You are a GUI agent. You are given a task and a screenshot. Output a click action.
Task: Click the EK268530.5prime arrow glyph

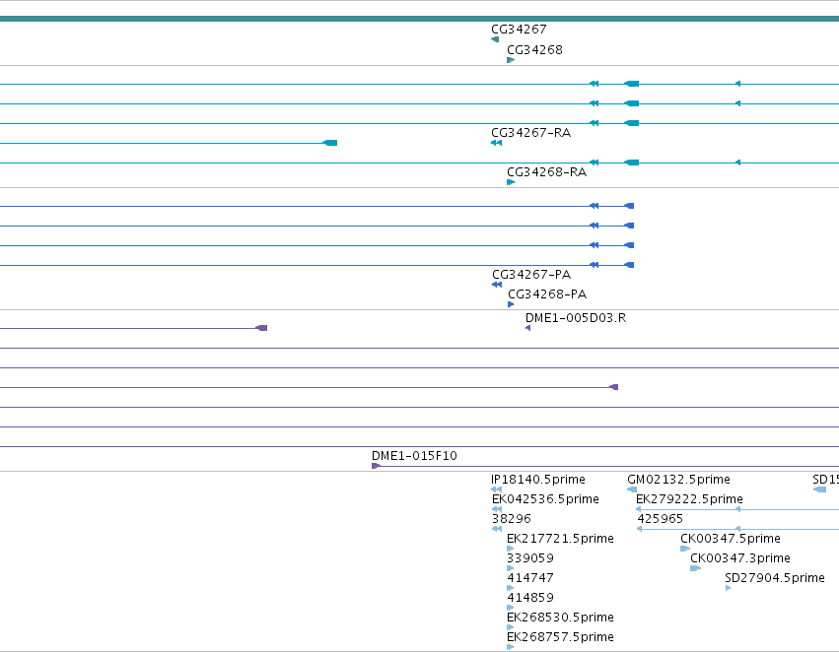(x=510, y=627)
